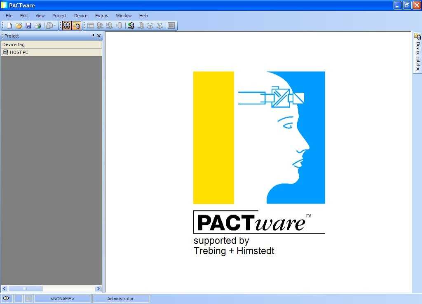422x304 pixels.
Task: Click the Device tag column header
Action: point(51,44)
